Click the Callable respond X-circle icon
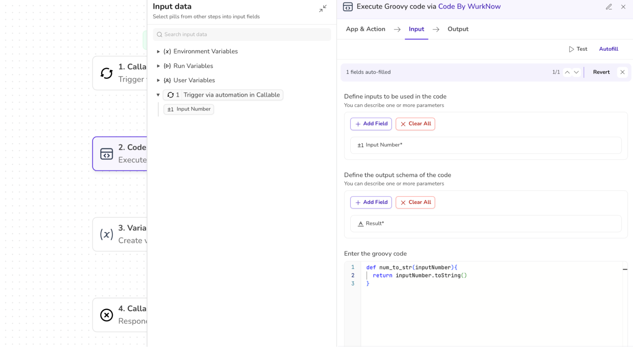The image size is (633, 347). (106, 315)
